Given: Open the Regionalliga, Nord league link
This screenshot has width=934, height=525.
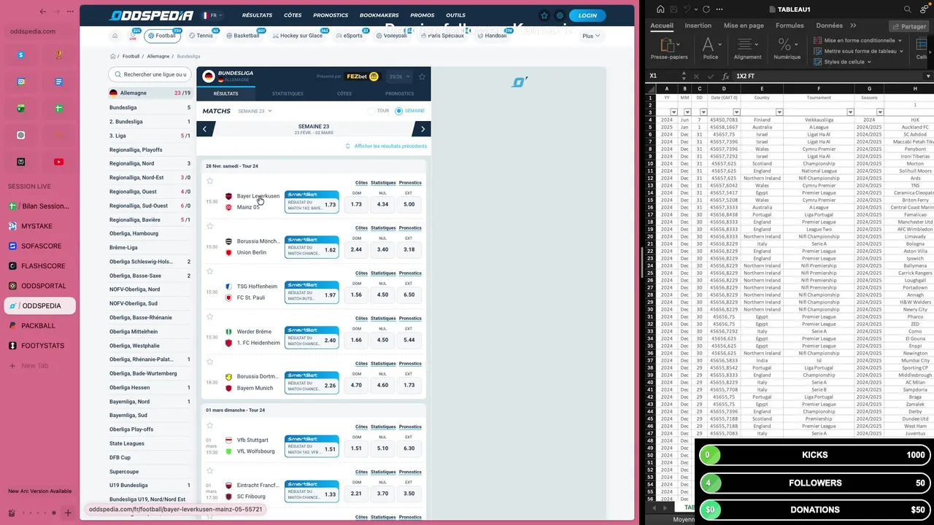Looking at the screenshot, I should (x=131, y=164).
